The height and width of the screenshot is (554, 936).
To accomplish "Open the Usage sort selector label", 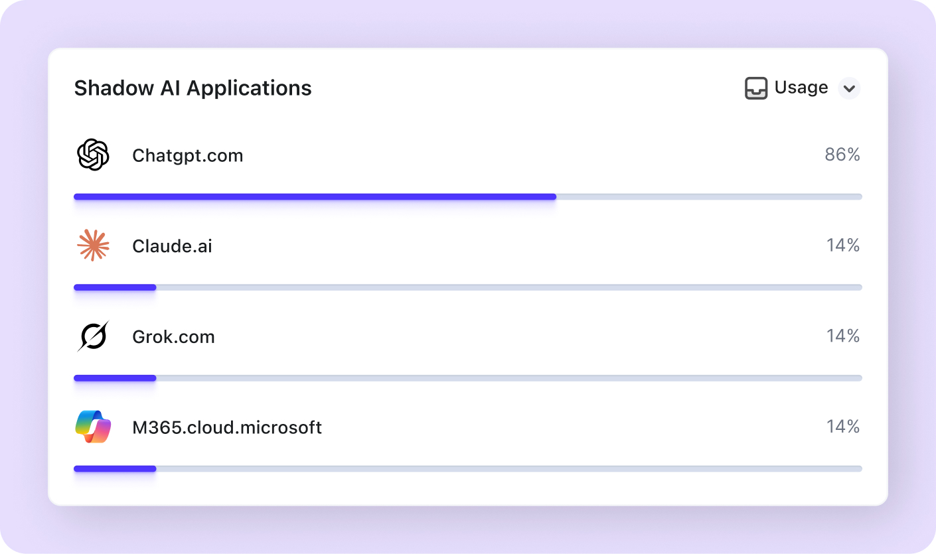I will 801,88.
